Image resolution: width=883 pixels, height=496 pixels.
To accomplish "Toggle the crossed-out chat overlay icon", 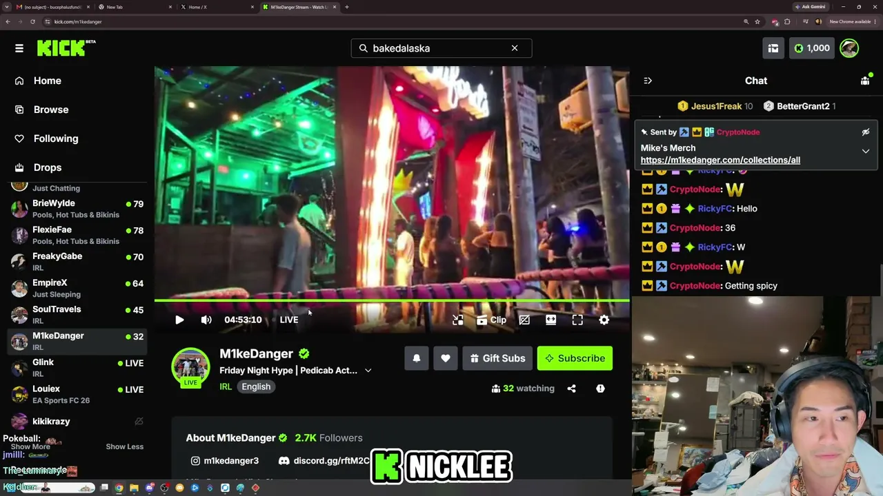I will pyautogui.click(x=524, y=320).
